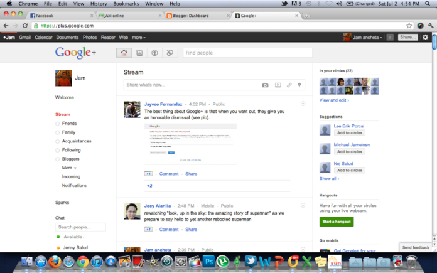
Task: Add Nej Salud to circles
Action: [350, 170]
